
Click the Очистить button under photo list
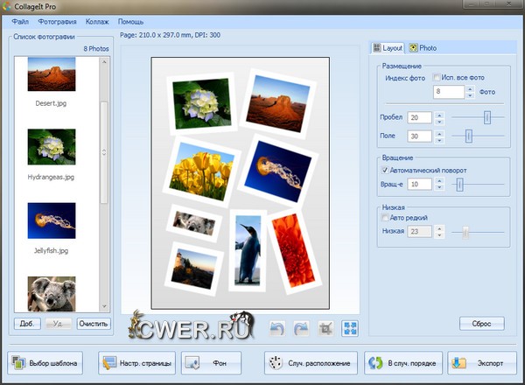pos(94,324)
